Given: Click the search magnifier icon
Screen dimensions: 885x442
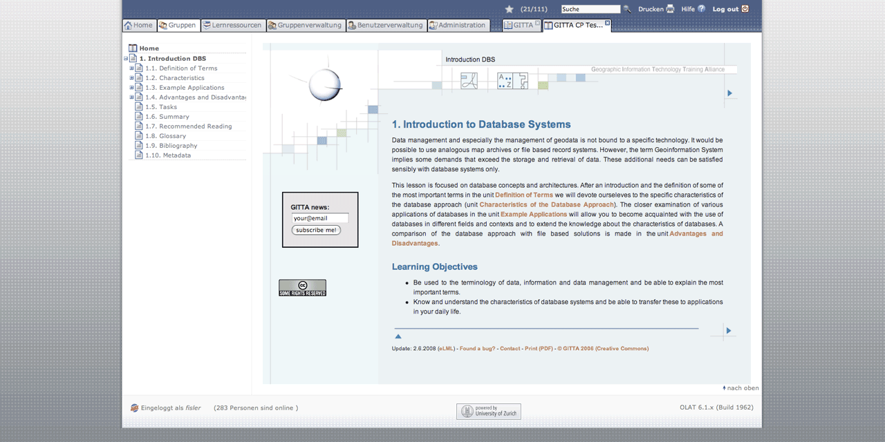Looking at the screenshot, I should pos(627,9).
